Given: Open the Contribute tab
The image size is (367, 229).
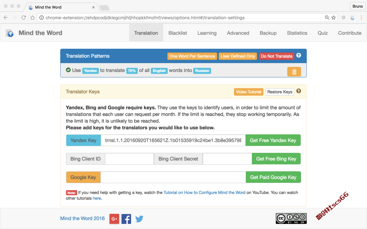Looking at the screenshot, I should coord(350,33).
